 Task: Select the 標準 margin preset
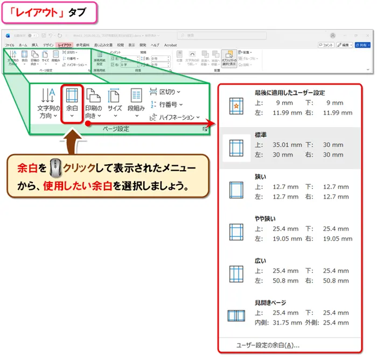(x=290, y=148)
